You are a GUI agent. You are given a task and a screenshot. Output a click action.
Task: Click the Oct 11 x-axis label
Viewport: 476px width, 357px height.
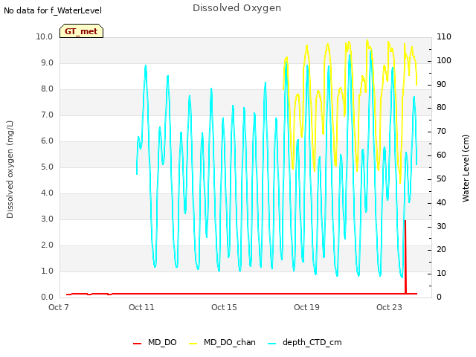141,307
